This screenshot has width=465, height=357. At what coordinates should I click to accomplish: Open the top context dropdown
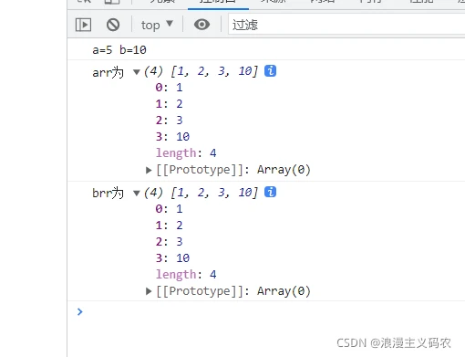[157, 25]
